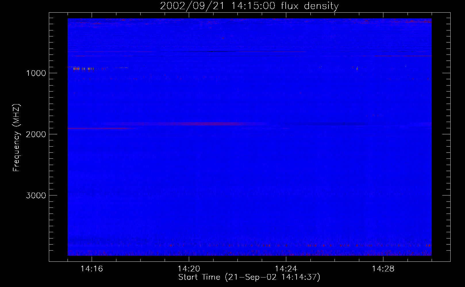Viewport: 465px width, 287px height.
Task: Click the 1000 frequency tick label
Action: (x=36, y=73)
